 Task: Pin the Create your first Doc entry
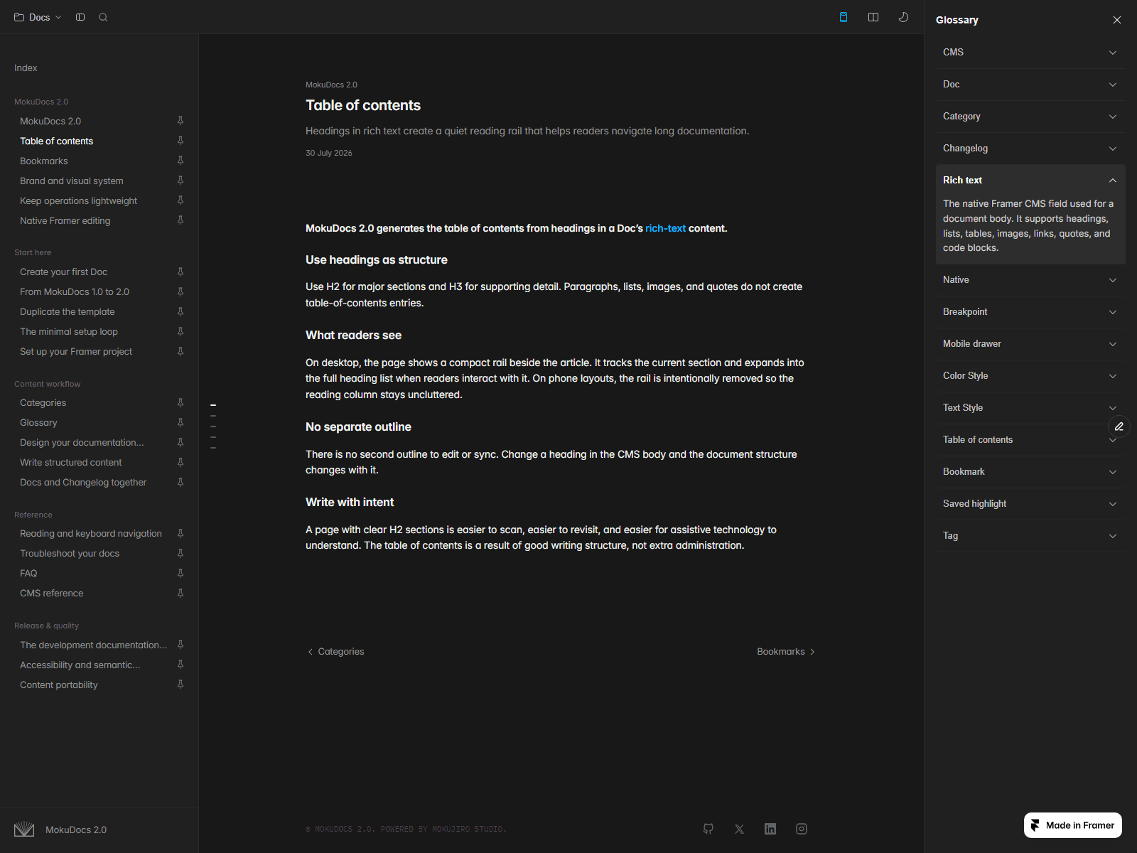[x=180, y=272]
